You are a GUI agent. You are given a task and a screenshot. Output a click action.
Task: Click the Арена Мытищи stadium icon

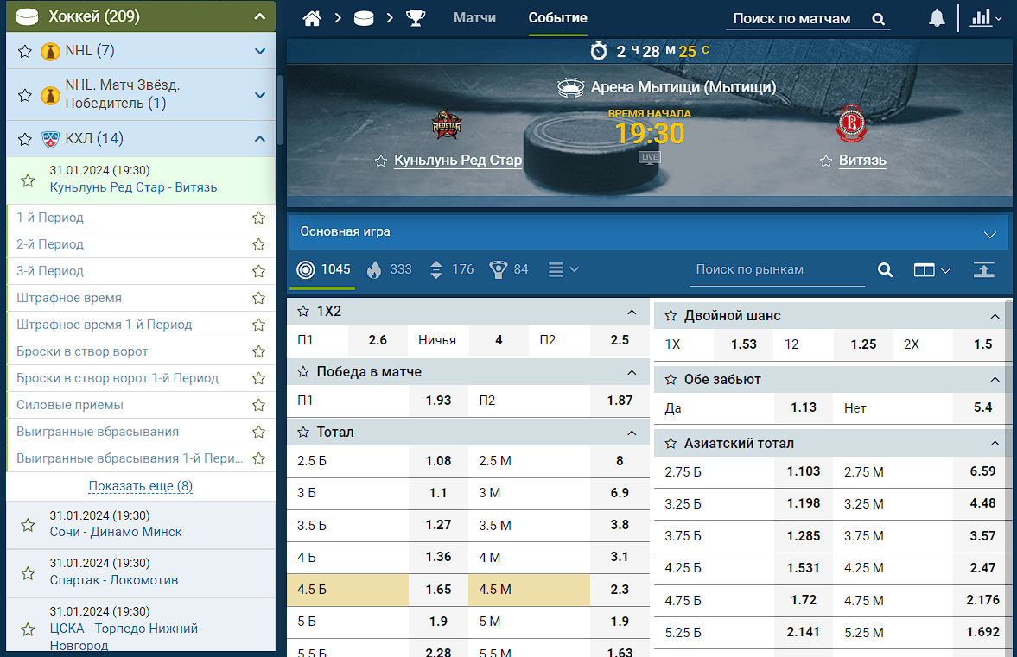(x=571, y=87)
